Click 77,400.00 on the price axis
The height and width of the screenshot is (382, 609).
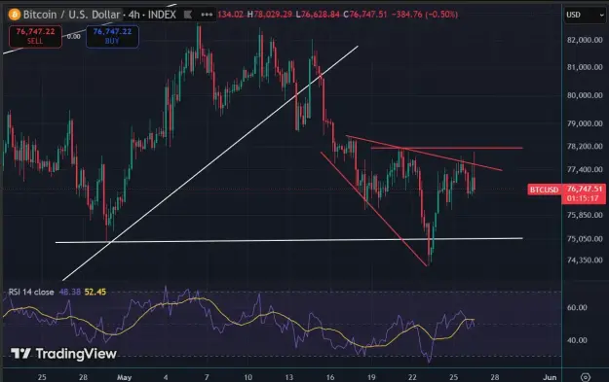pos(585,169)
